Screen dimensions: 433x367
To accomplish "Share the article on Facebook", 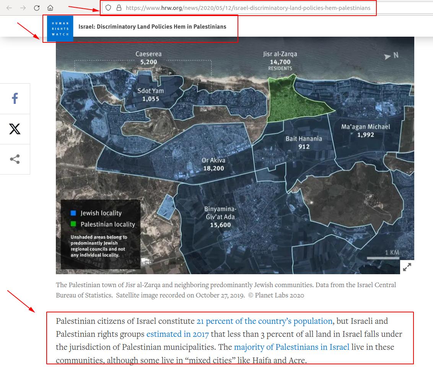I will pyautogui.click(x=15, y=99).
